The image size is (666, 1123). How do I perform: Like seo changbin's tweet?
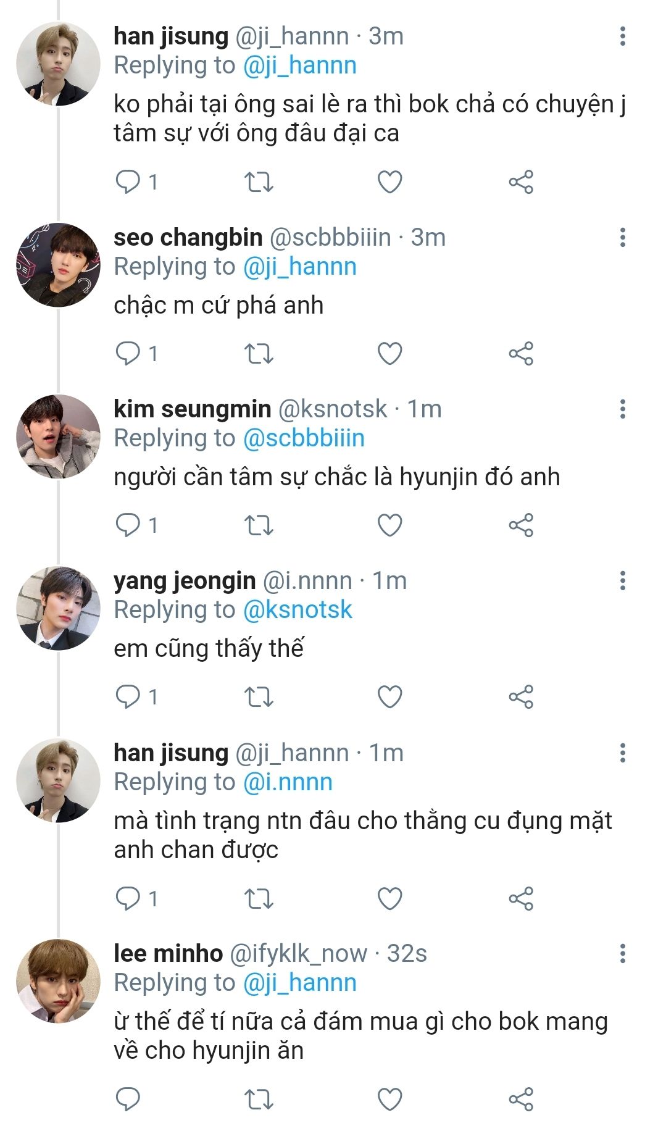[x=389, y=354]
